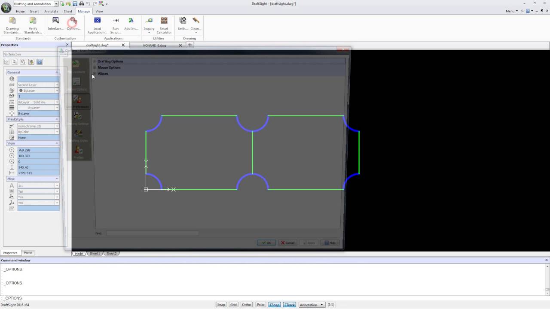Screen dimensions: 550x309
Task: Open Drawing Standards in the ribbon
Action: [x=12, y=25]
